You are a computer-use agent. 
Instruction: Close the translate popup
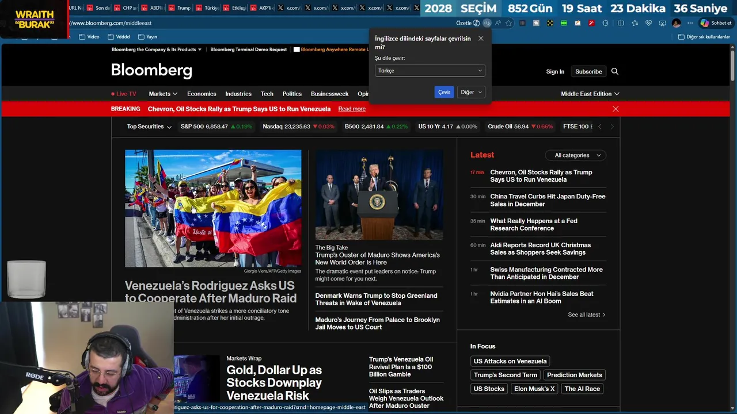click(481, 39)
